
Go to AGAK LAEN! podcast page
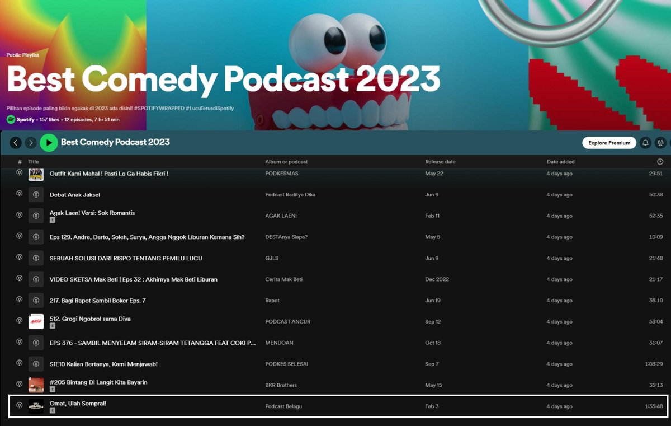(281, 216)
